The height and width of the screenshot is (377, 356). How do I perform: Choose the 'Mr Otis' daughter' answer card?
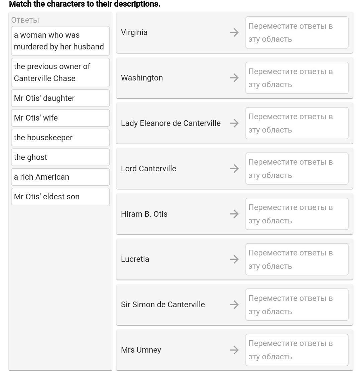pos(61,98)
